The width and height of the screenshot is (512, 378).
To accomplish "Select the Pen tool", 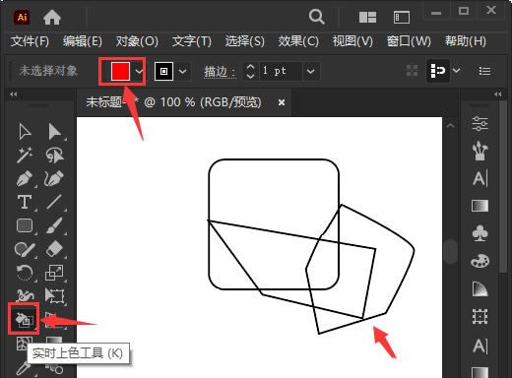I will point(25,178).
